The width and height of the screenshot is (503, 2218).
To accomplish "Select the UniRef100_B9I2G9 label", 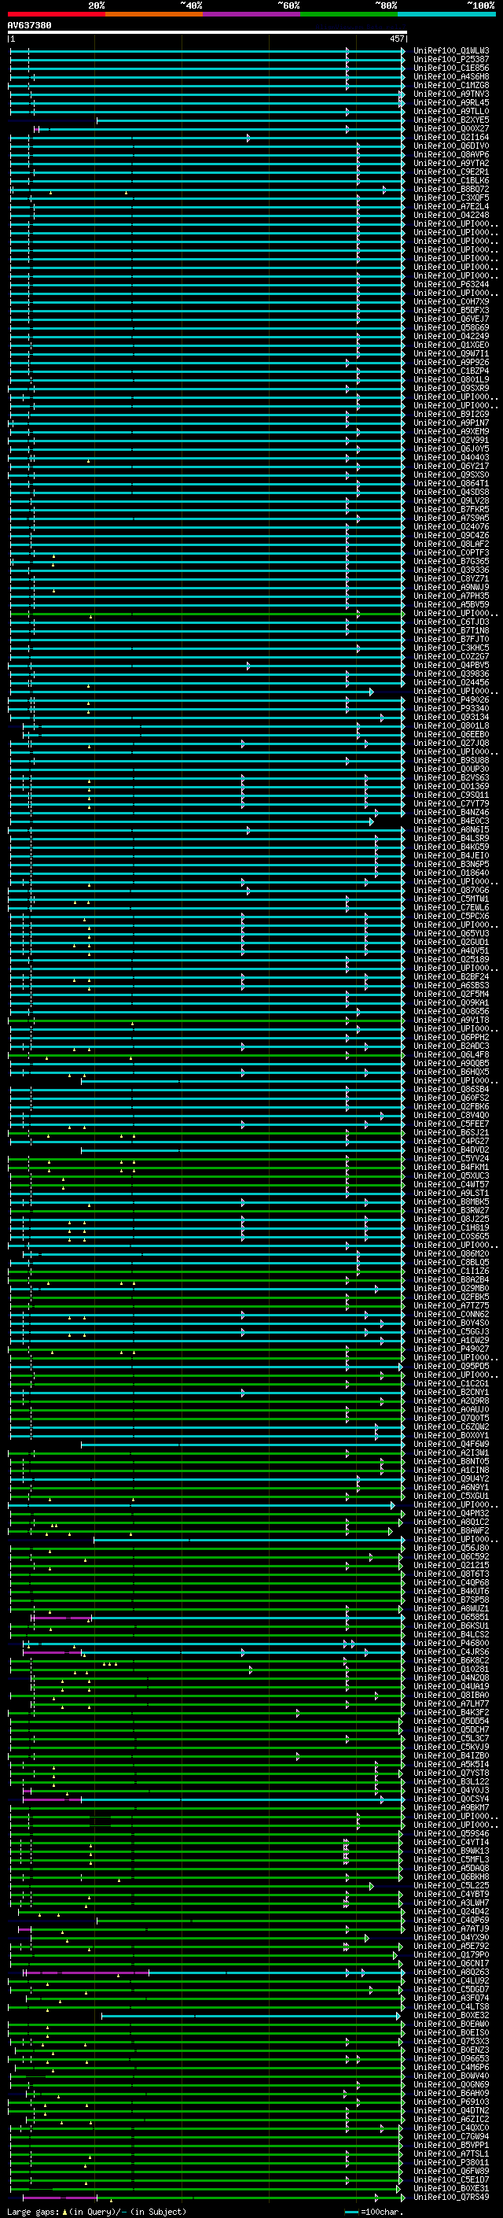I will coord(451,414).
